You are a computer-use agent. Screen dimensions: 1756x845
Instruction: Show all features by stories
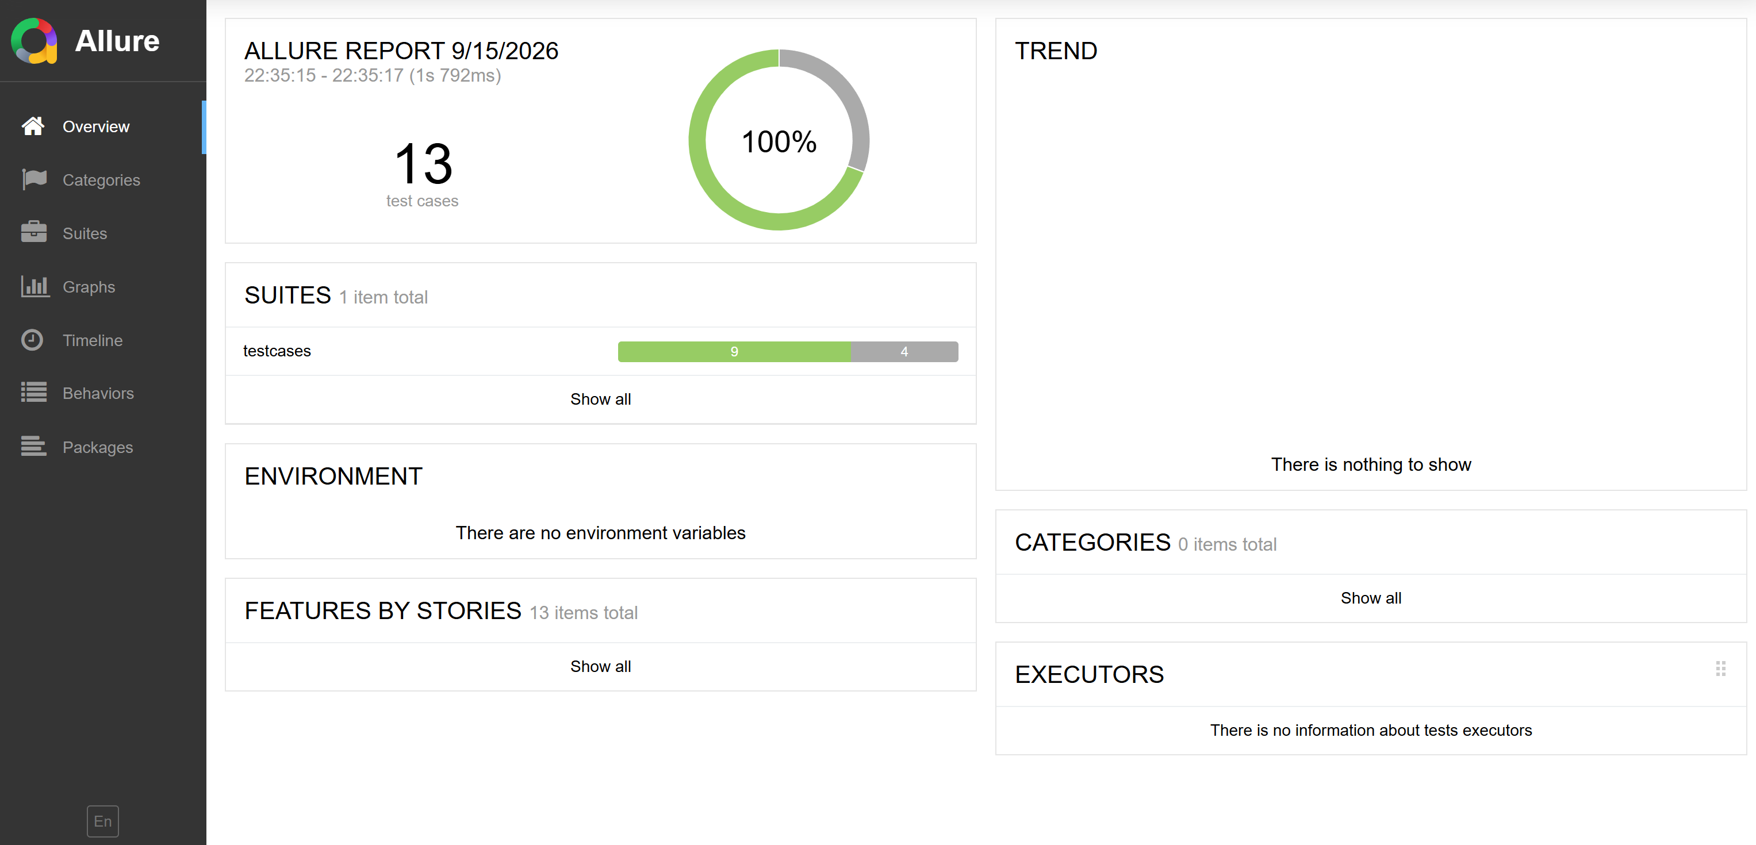[x=600, y=666]
